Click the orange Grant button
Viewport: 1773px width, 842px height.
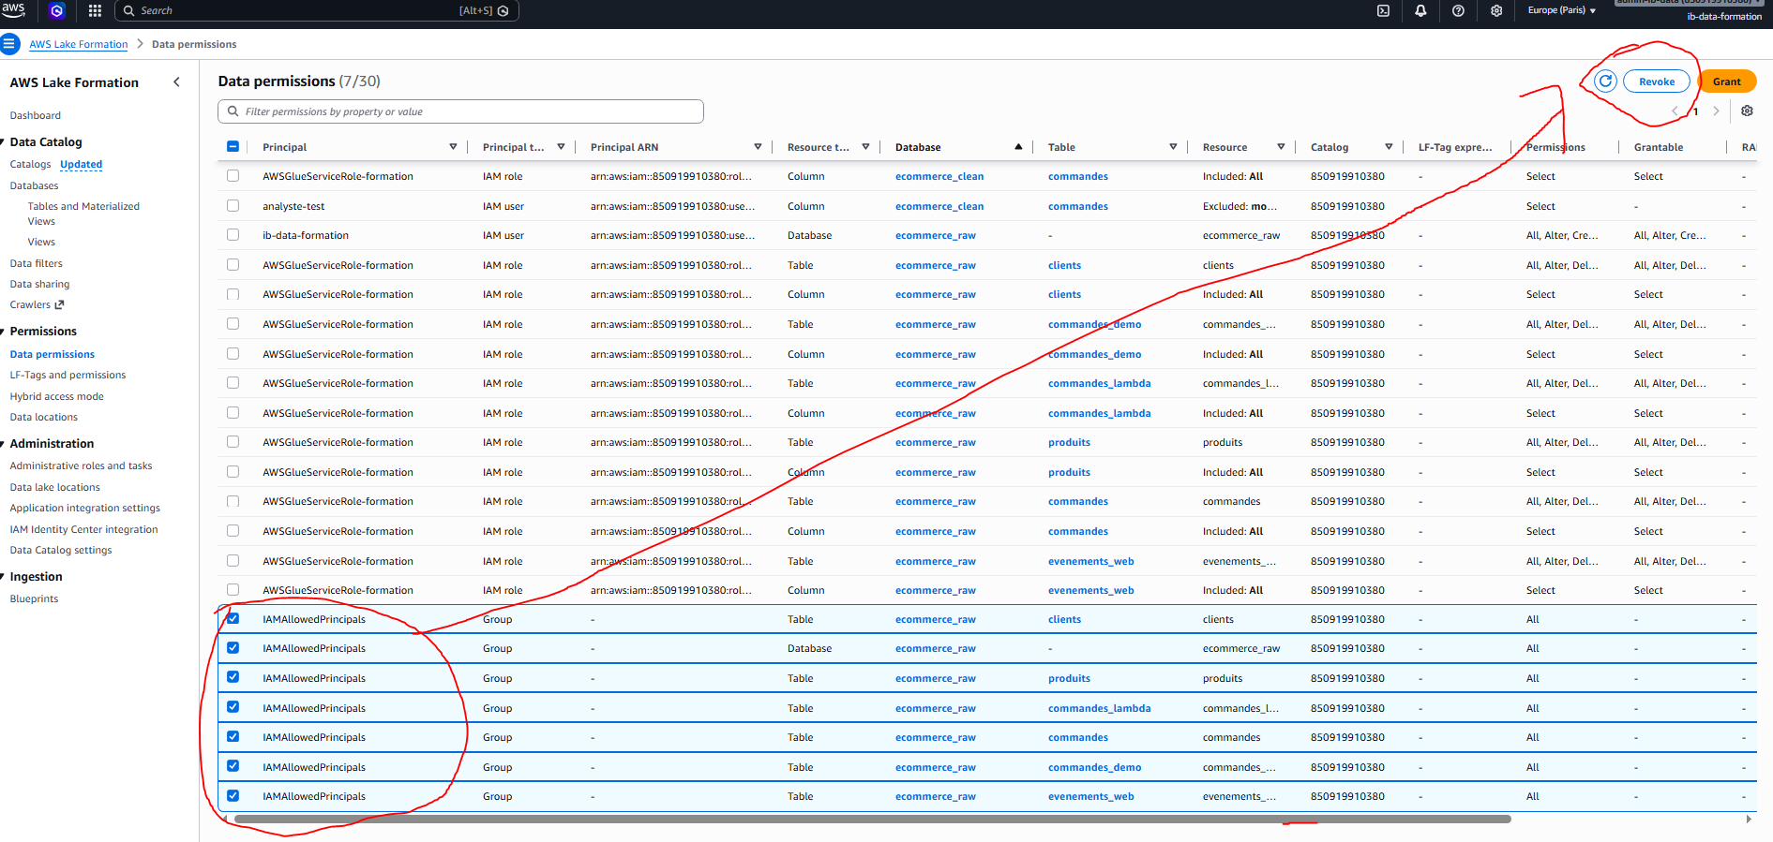tap(1726, 81)
